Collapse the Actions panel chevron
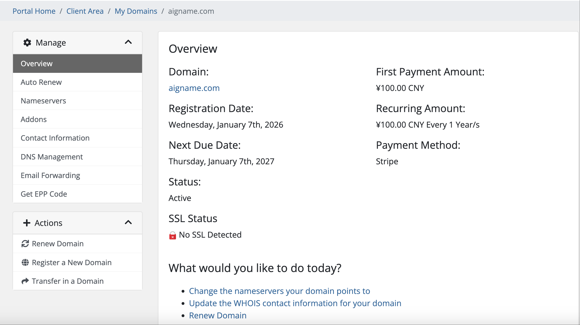 128,223
